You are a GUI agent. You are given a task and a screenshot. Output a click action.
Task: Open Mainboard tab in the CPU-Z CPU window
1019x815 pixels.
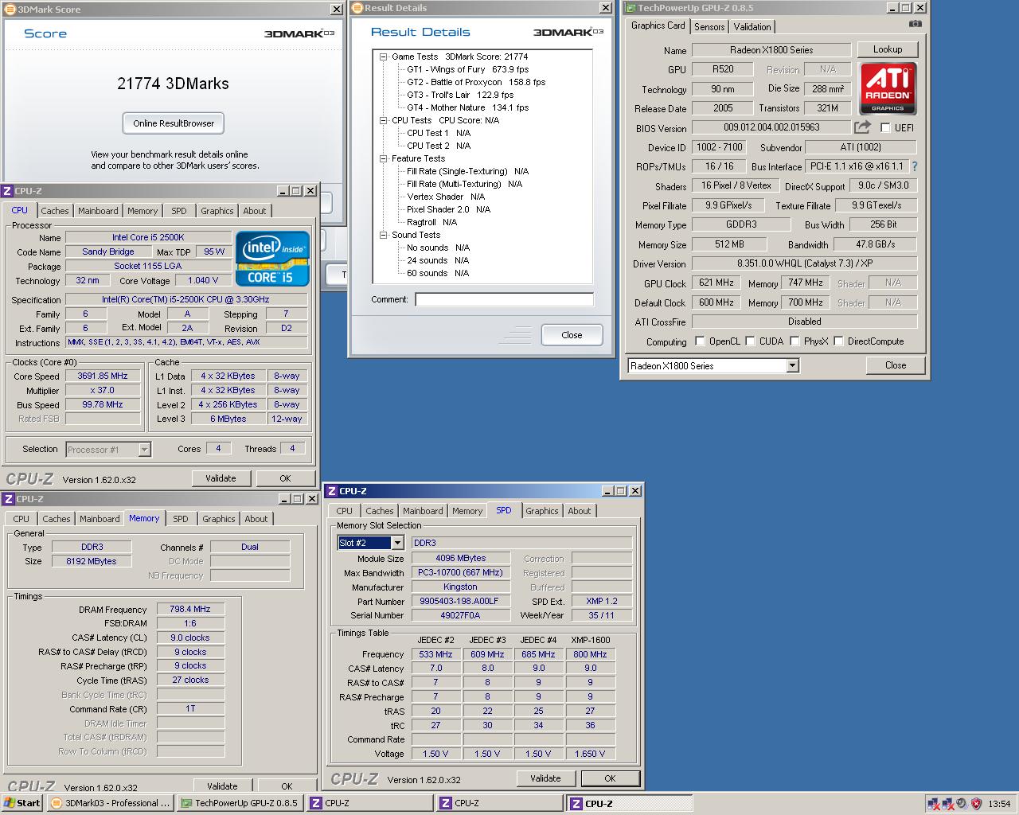coord(98,211)
